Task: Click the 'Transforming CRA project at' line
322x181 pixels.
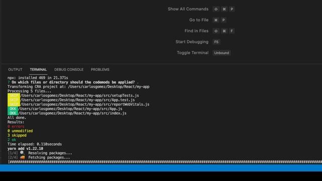Action: point(78,86)
